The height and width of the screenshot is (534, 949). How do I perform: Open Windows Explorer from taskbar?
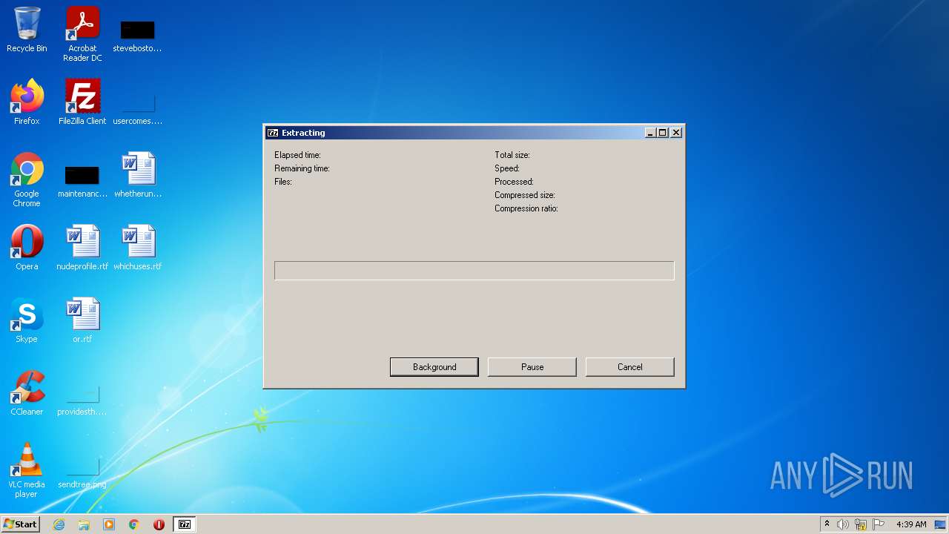point(84,524)
